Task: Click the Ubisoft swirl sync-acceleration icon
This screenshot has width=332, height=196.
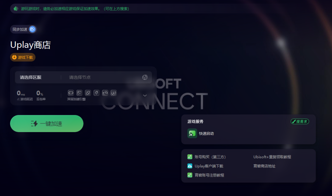Action: 32,29
